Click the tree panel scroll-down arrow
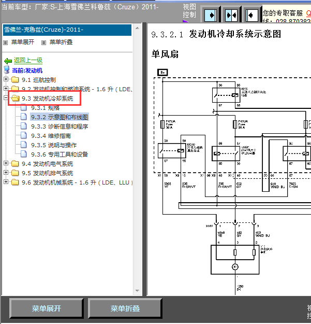This screenshot has height=324, width=311. [137, 291]
